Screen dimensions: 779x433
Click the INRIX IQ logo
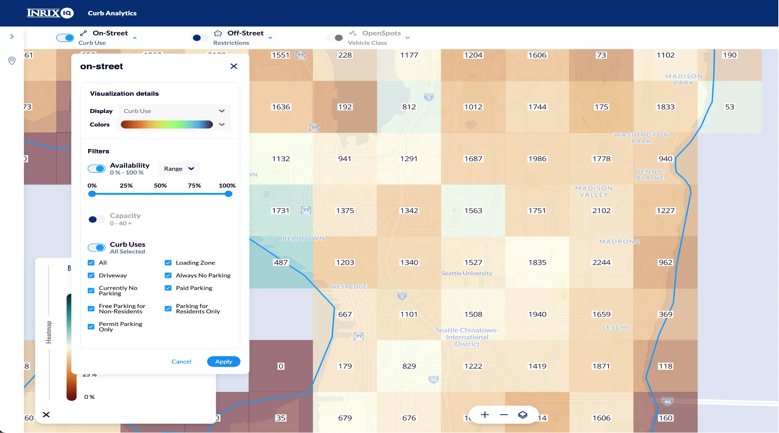pyautogui.click(x=50, y=13)
